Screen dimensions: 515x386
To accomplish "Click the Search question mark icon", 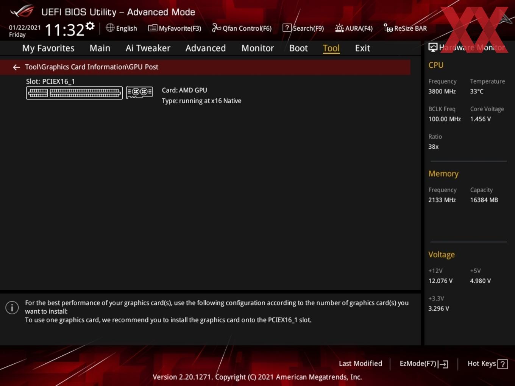I will [x=287, y=28].
